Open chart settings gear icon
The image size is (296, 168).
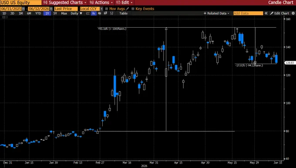point(293,13)
